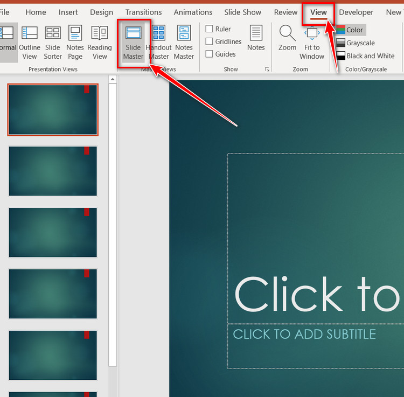The height and width of the screenshot is (397, 404).
Task: Select the first slide thumbnail
Action: pos(53,110)
